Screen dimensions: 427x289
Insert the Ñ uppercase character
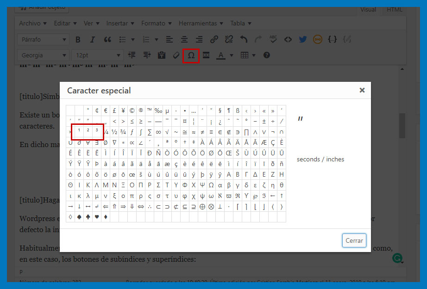point(158,154)
